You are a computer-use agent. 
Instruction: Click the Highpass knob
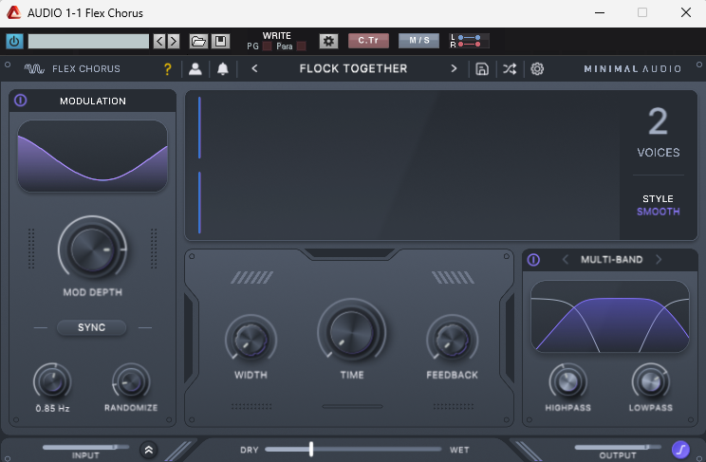567,382
